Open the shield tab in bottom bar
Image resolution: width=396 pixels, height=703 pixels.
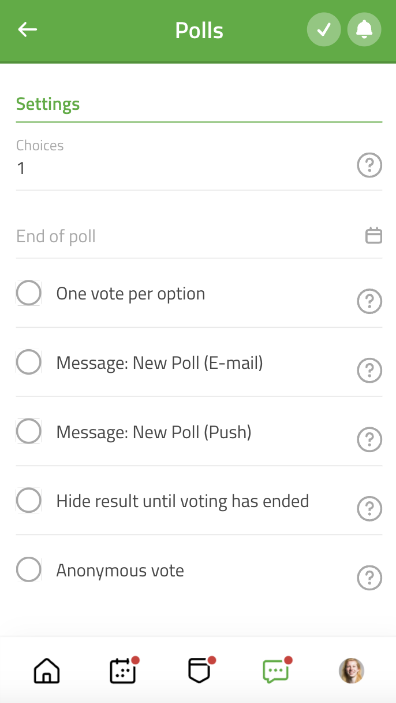tap(200, 671)
